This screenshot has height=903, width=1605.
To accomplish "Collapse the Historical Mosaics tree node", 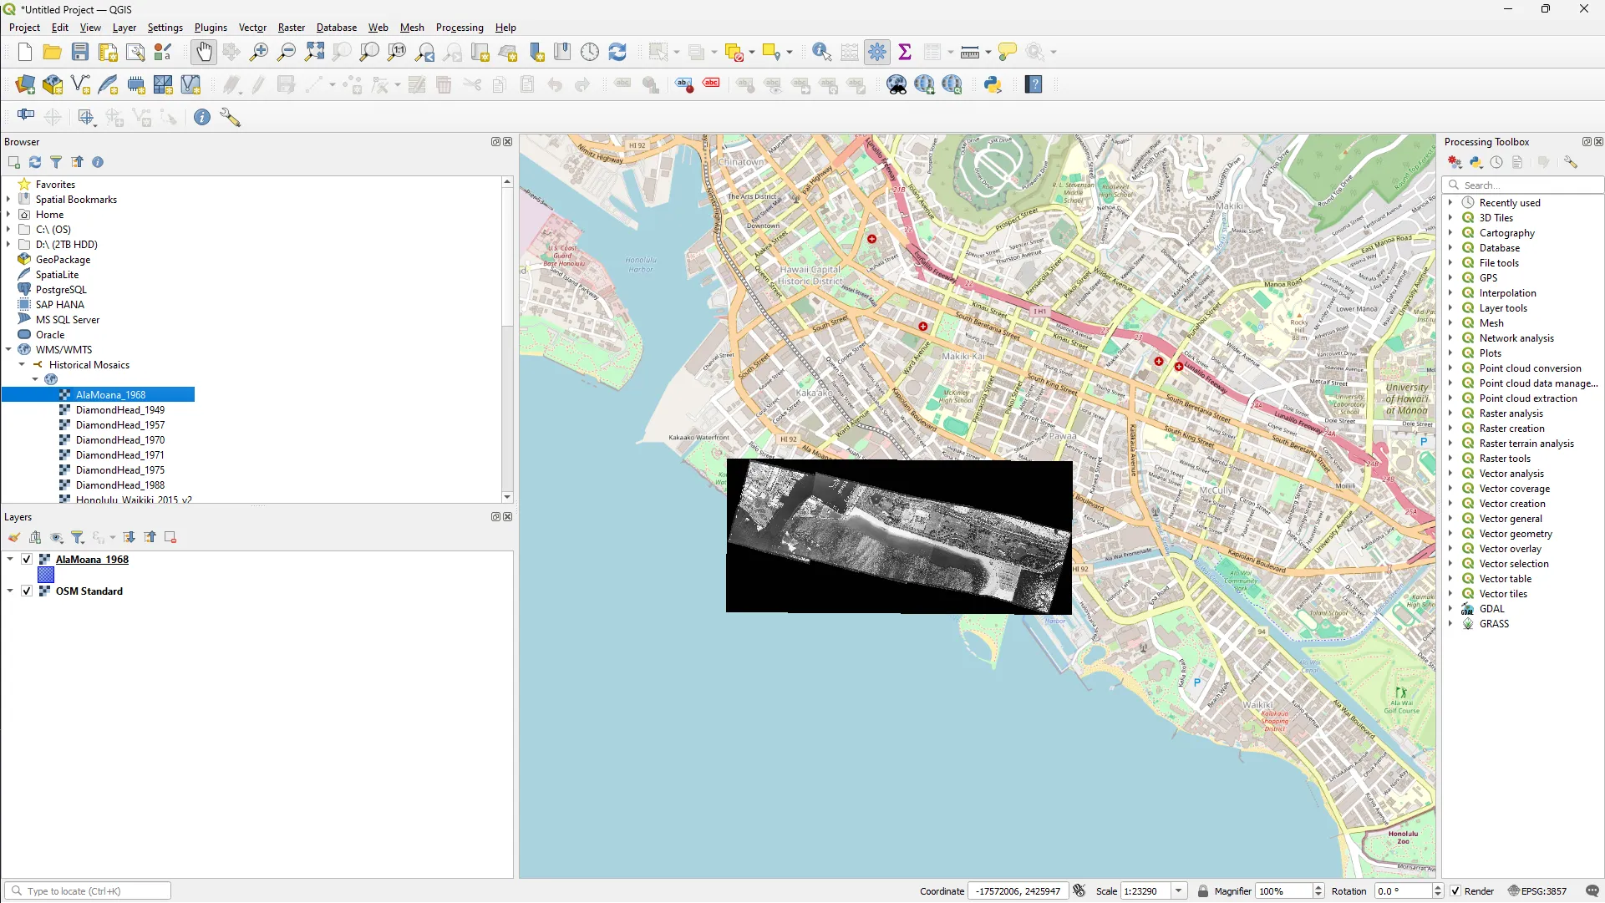I will click(22, 365).
